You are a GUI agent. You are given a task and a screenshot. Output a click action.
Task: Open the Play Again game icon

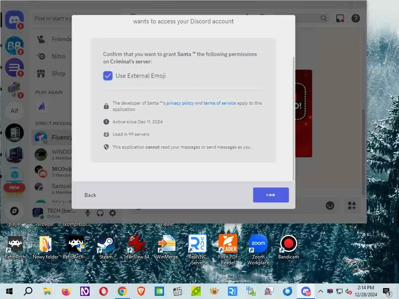pos(42,106)
